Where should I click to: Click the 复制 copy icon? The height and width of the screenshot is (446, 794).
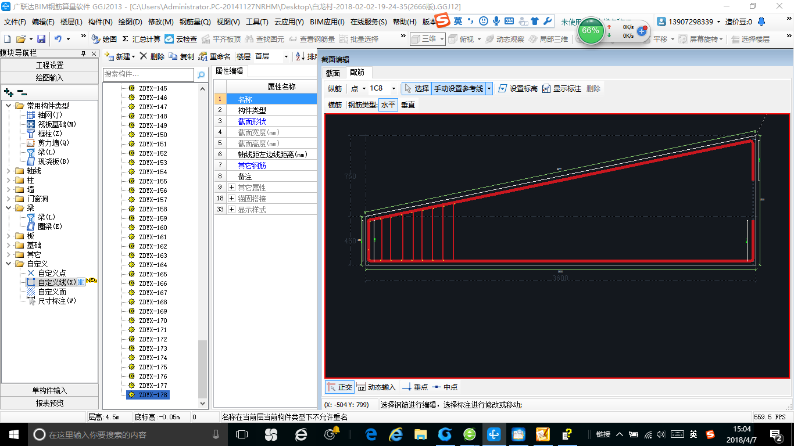coord(173,56)
